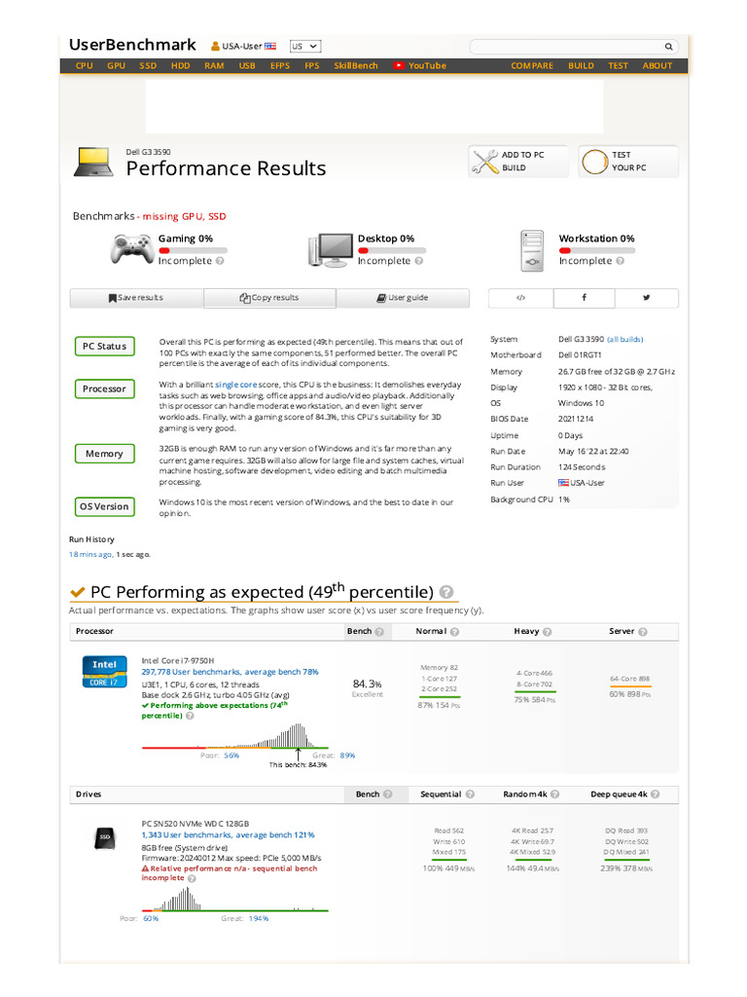Open help icon next to Gaming Incomplete
The height and width of the screenshot is (997, 747).
(x=220, y=261)
